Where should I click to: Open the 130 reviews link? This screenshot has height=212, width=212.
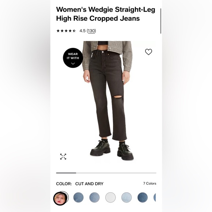91,31
